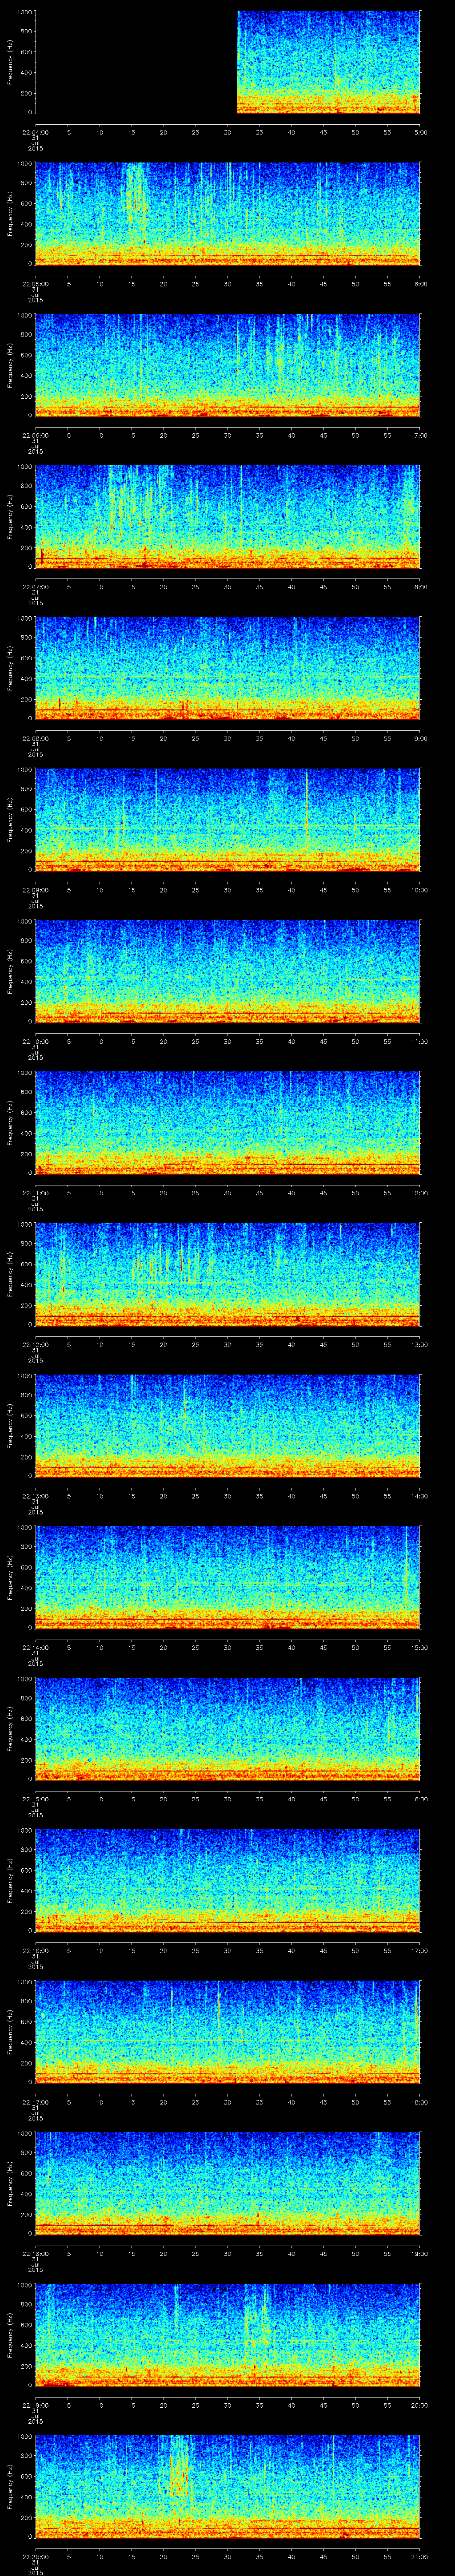
Task: Click the '22:19:00' start time label
Action: [x=35, y=2404]
